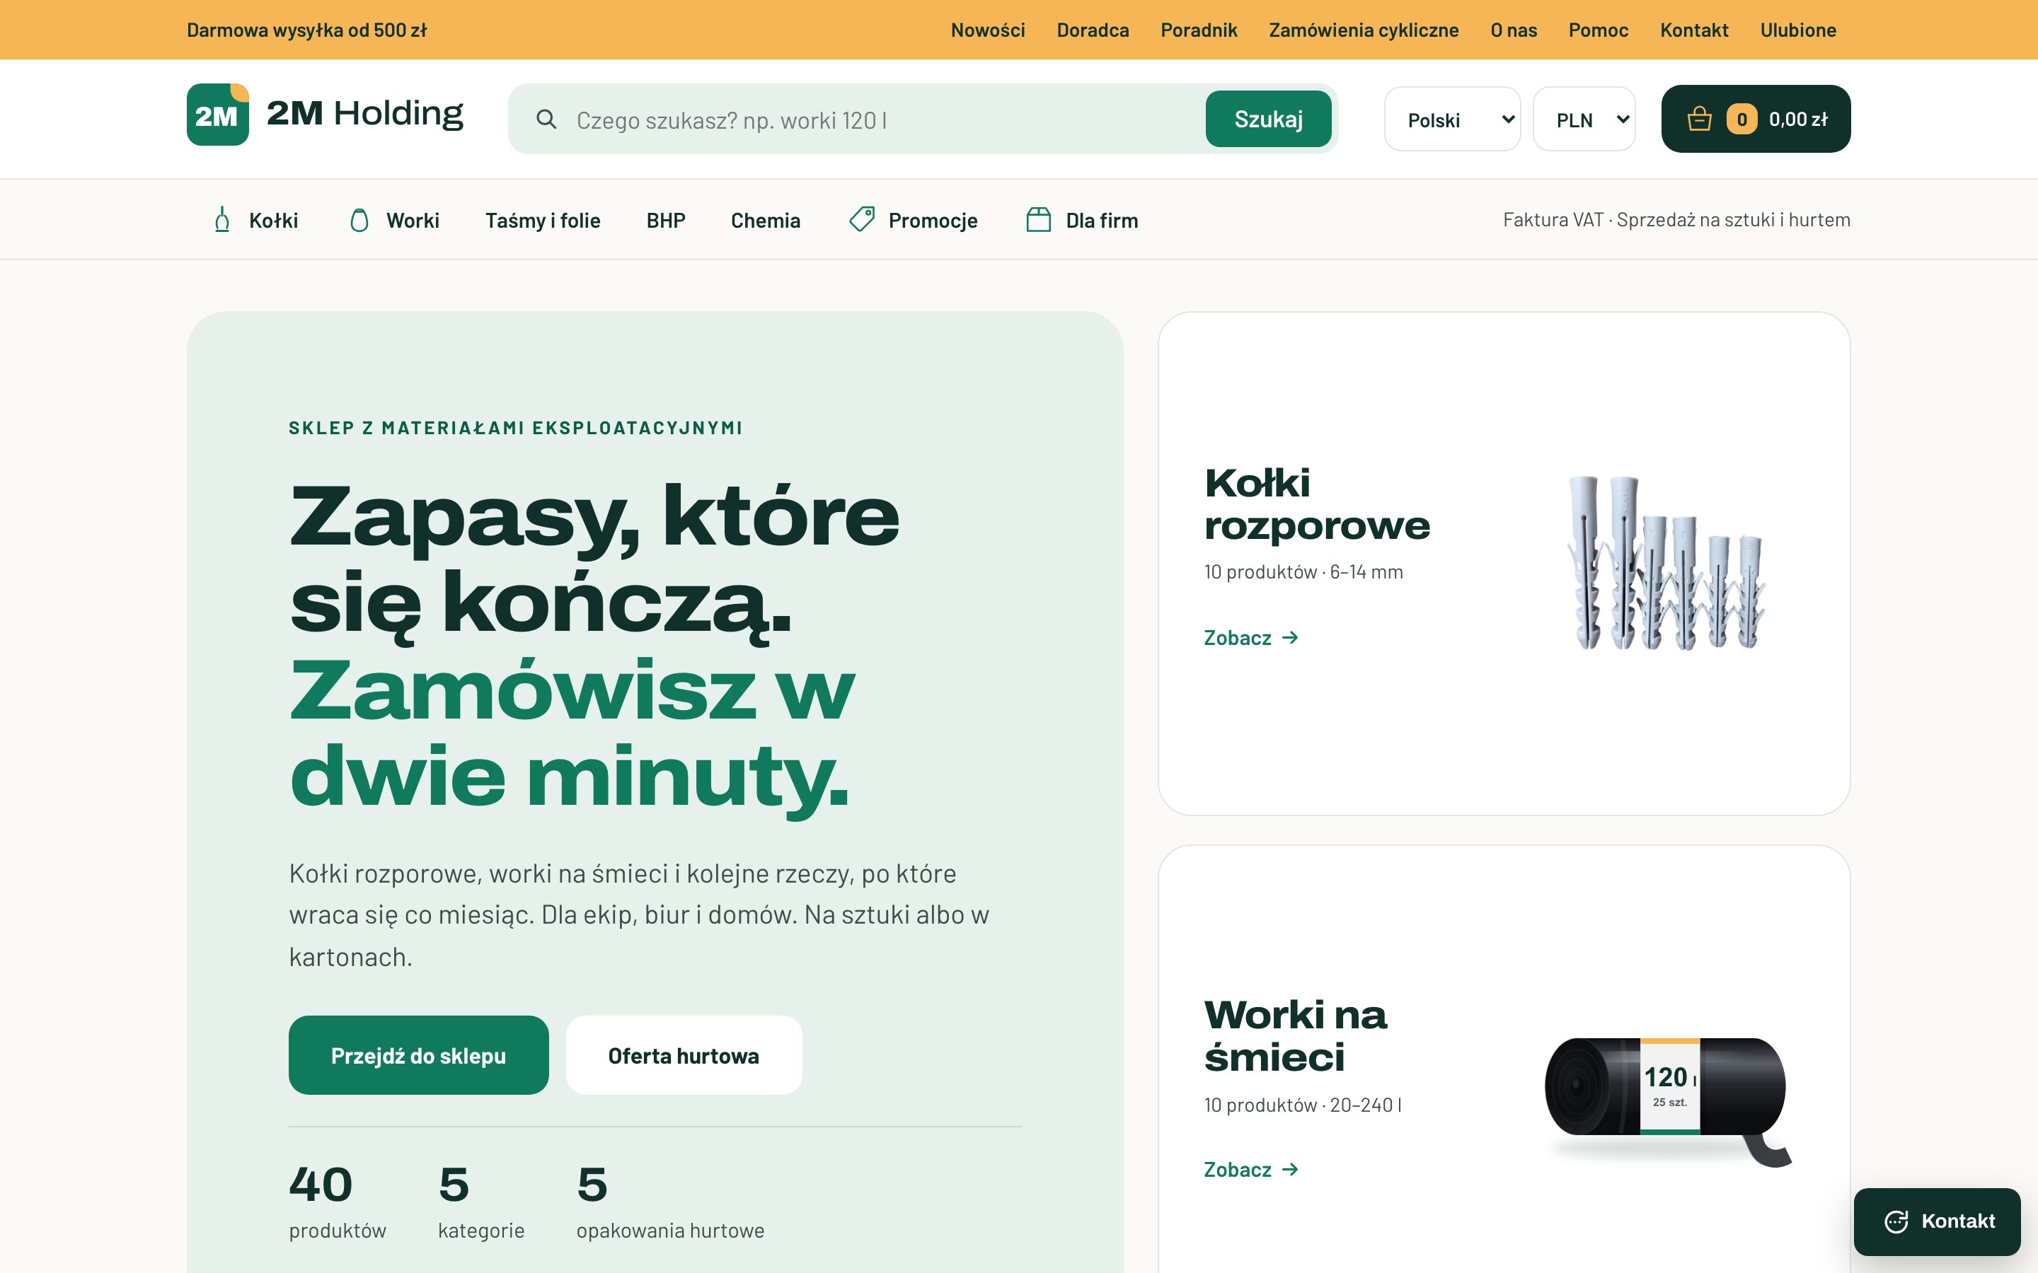Go to the O nas page
The image size is (2038, 1273).
point(1514,30)
